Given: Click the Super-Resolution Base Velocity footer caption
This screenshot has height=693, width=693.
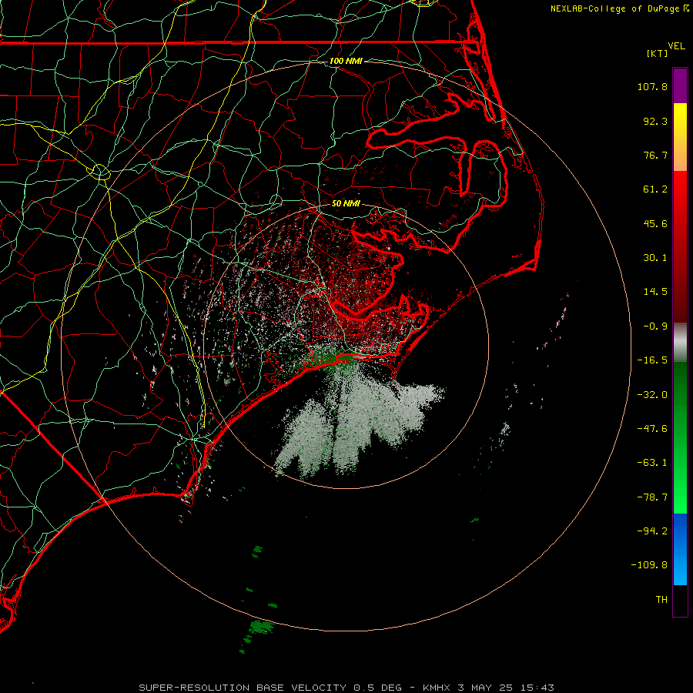Looking at the screenshot, I should [x=346, y=688].
